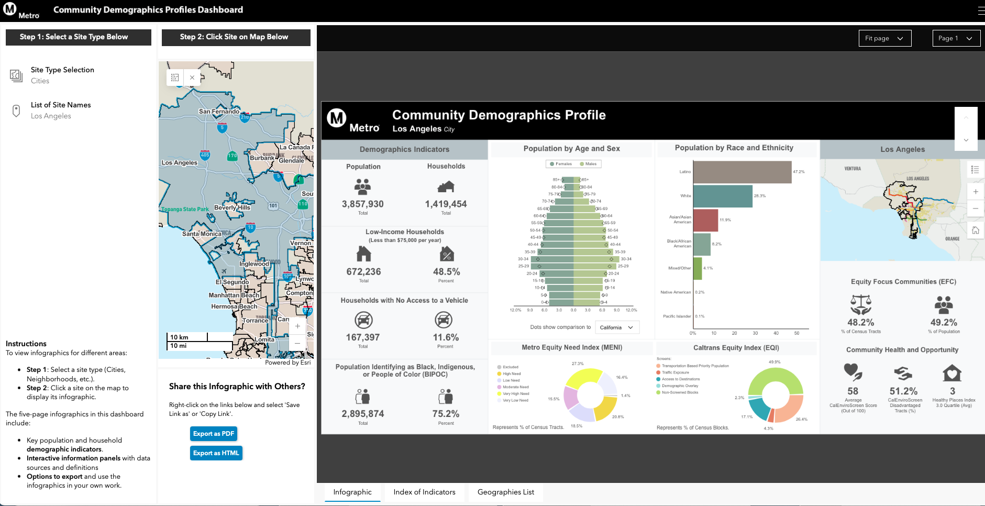Click the Healthy Places Index house icon
This screenshot has height=506, width=985.
(x=952, y=373)
